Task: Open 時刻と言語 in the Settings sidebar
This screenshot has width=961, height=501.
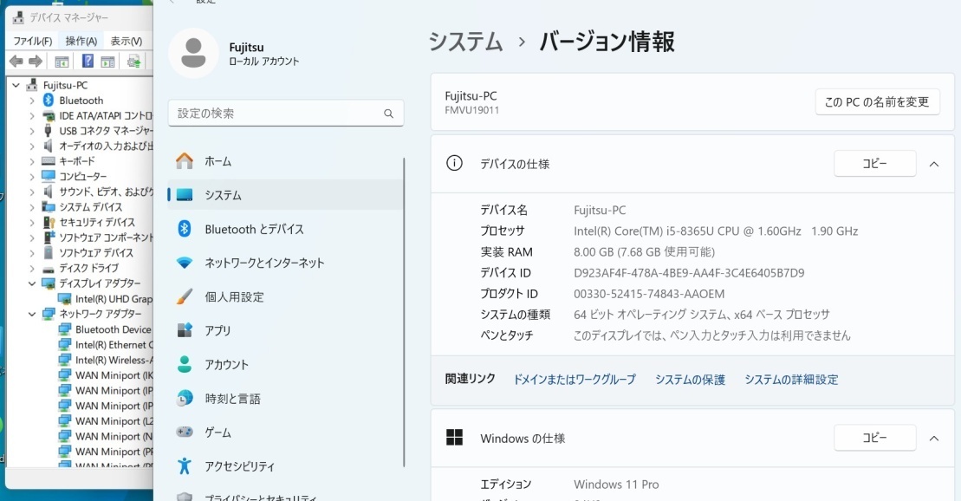Action: point(285,399)
